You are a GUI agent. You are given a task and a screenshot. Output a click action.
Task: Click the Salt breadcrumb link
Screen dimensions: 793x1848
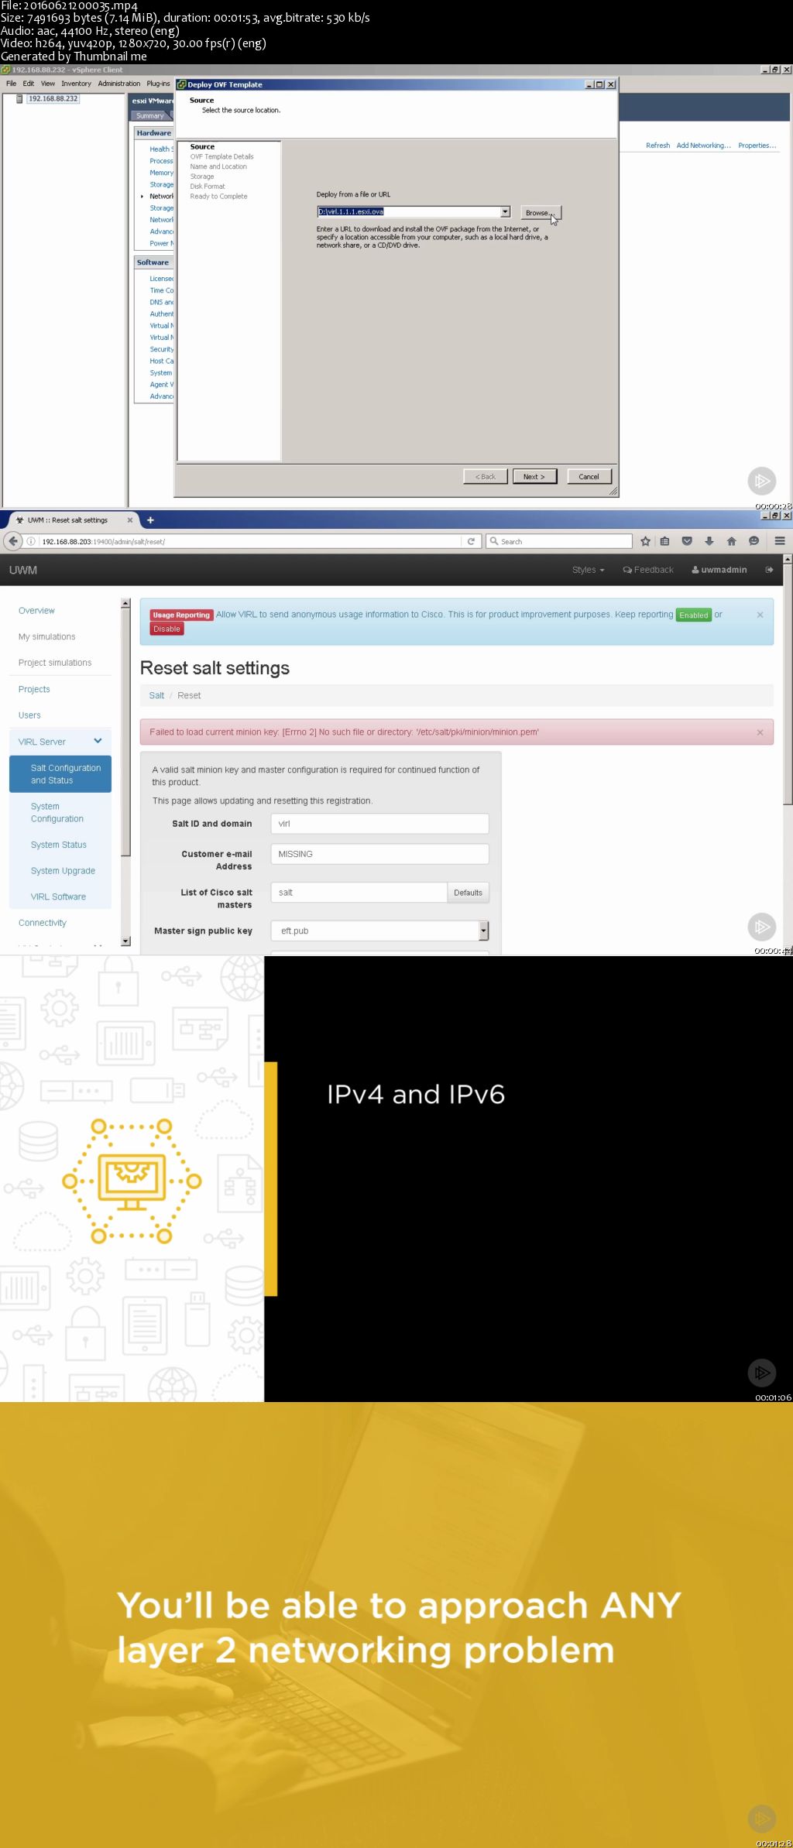(156, 695)
